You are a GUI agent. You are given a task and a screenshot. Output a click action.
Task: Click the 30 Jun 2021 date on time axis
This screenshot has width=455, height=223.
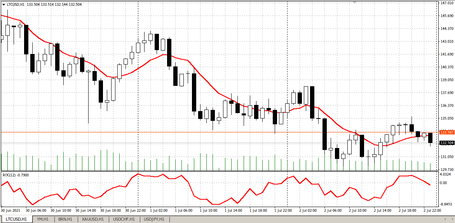[x=10, y=210]
